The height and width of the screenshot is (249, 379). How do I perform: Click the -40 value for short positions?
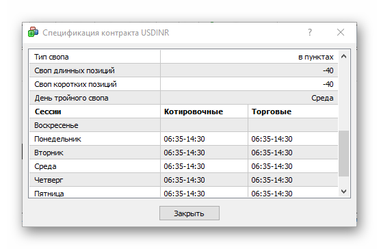pyautogui.click(x=328, y=84)
